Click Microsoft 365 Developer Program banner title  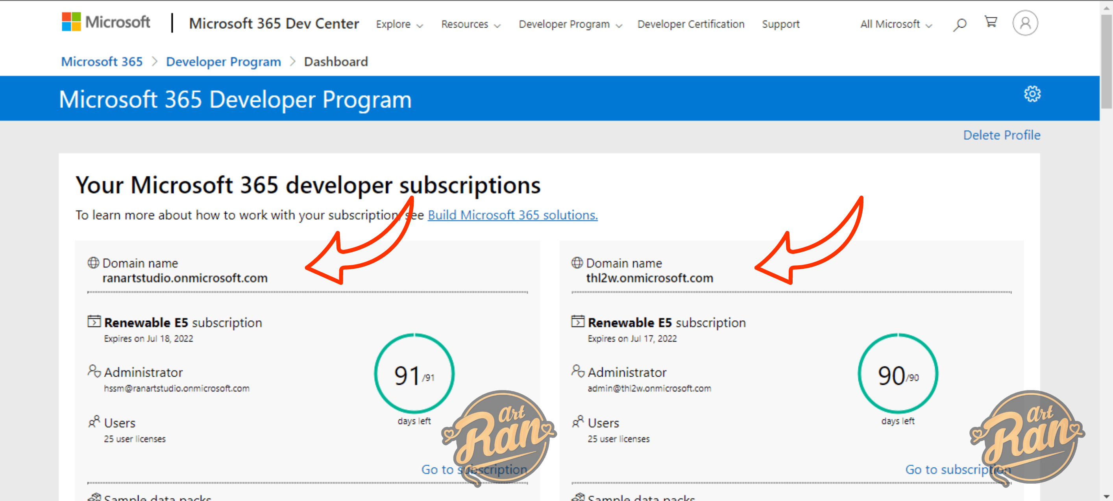[x=235, y=100]
